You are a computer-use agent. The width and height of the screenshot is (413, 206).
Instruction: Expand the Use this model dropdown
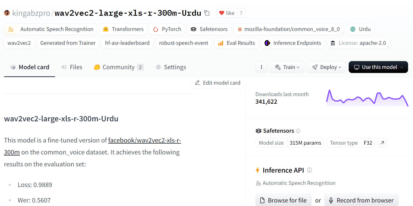(x=378, y=67)
